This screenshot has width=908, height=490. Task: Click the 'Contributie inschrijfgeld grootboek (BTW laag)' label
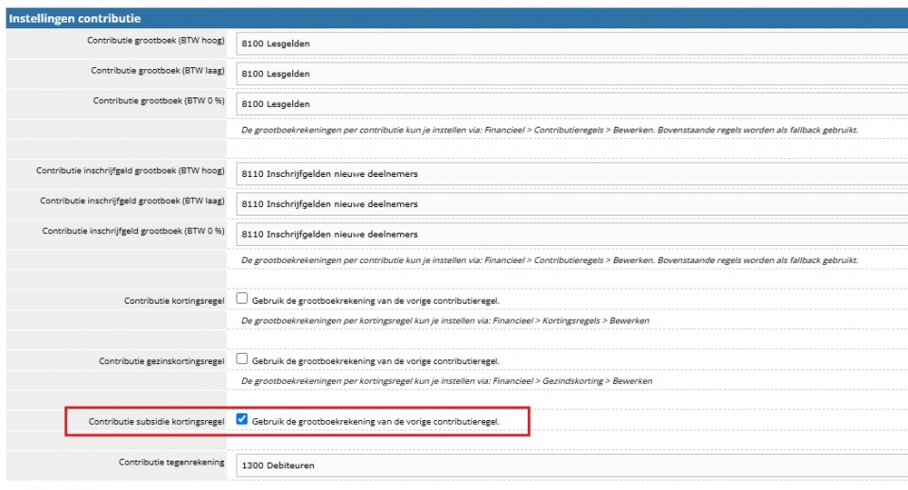click(x=131, y=201)
